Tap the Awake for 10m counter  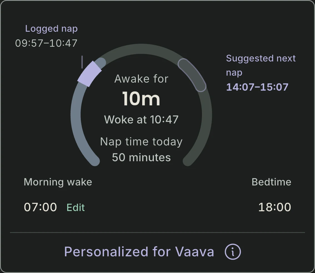pyautogui.click(x=141, y=90)
